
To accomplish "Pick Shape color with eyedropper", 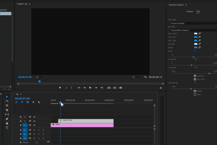I will click(199, 47).
